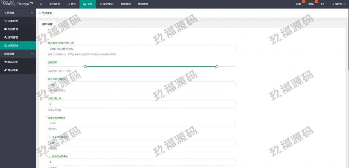Click the 充值 notification button

coord(298,4)
